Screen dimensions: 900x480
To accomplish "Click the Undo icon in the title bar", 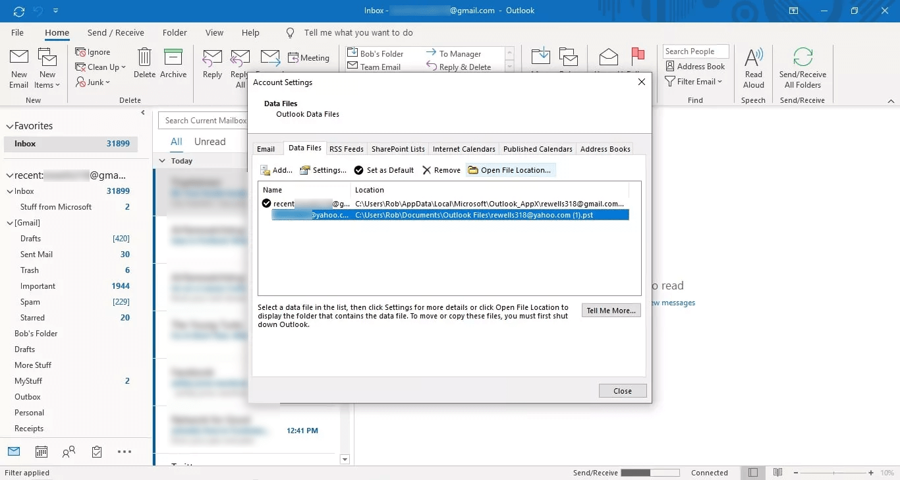I will 38,11.
